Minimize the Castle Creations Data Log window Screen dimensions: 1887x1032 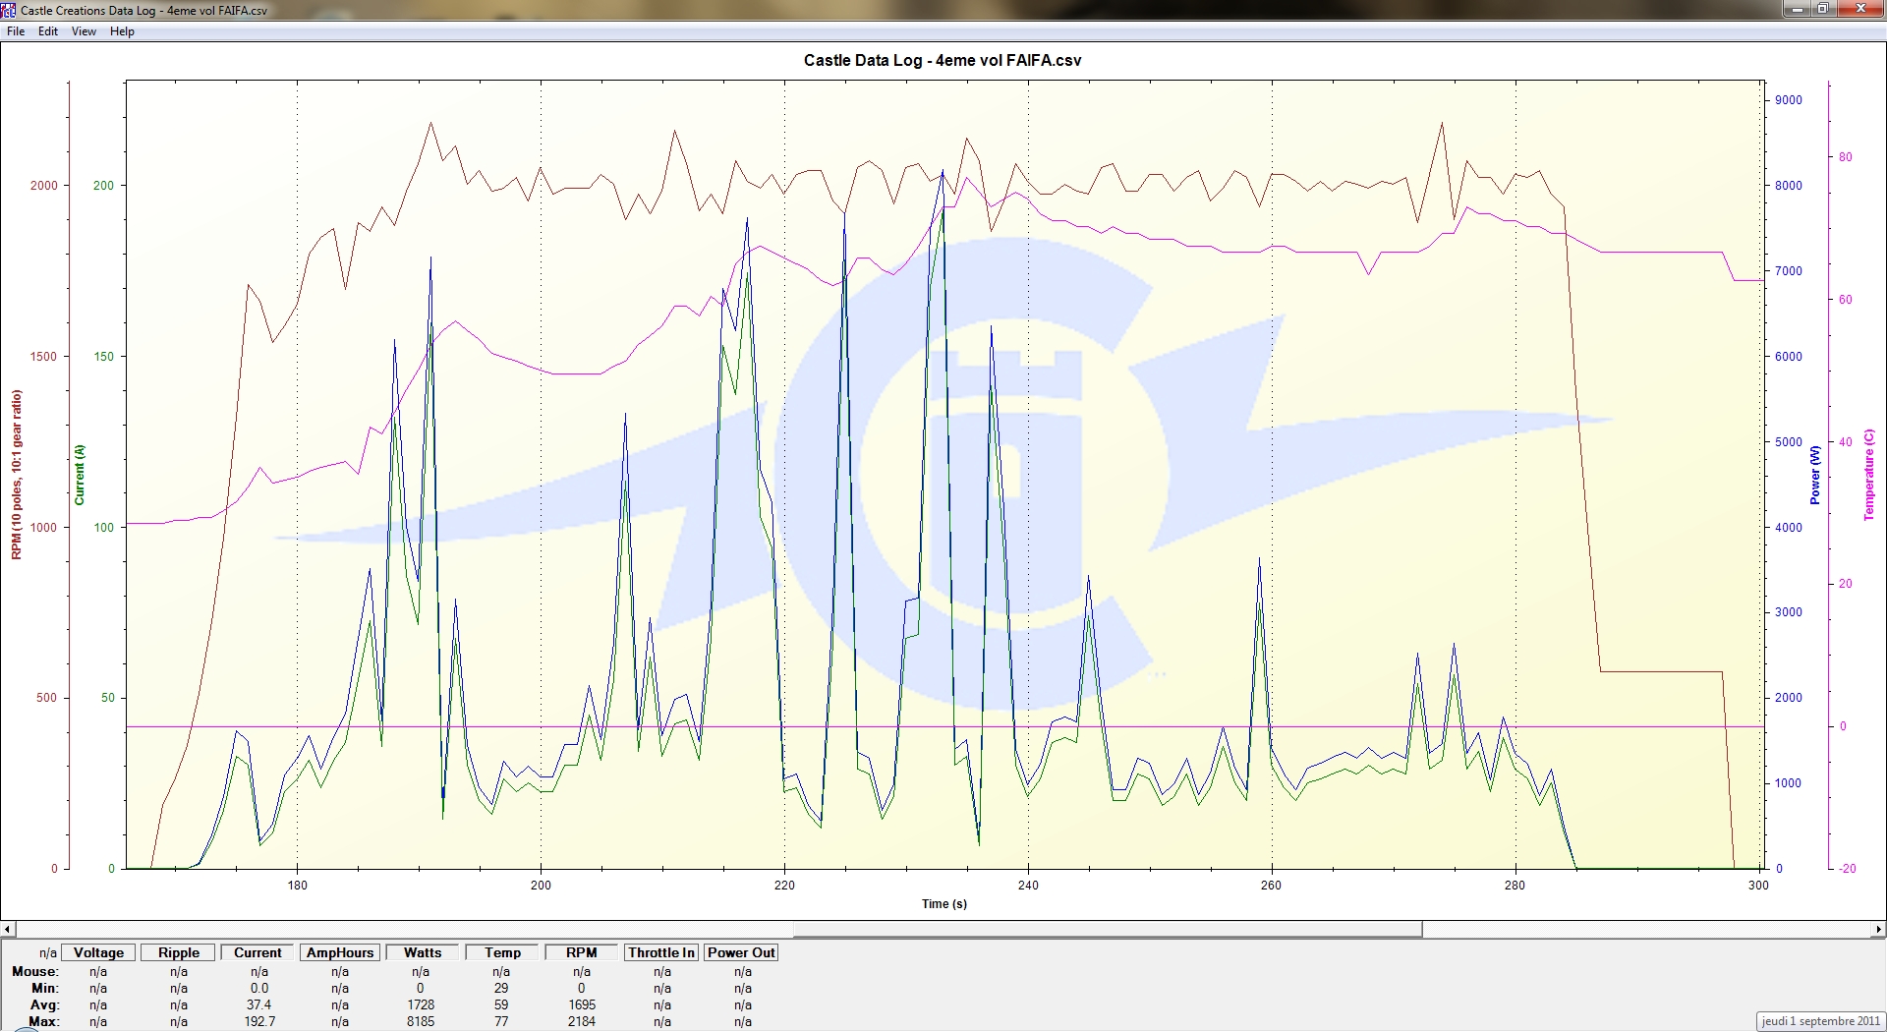coord(1798,9)
